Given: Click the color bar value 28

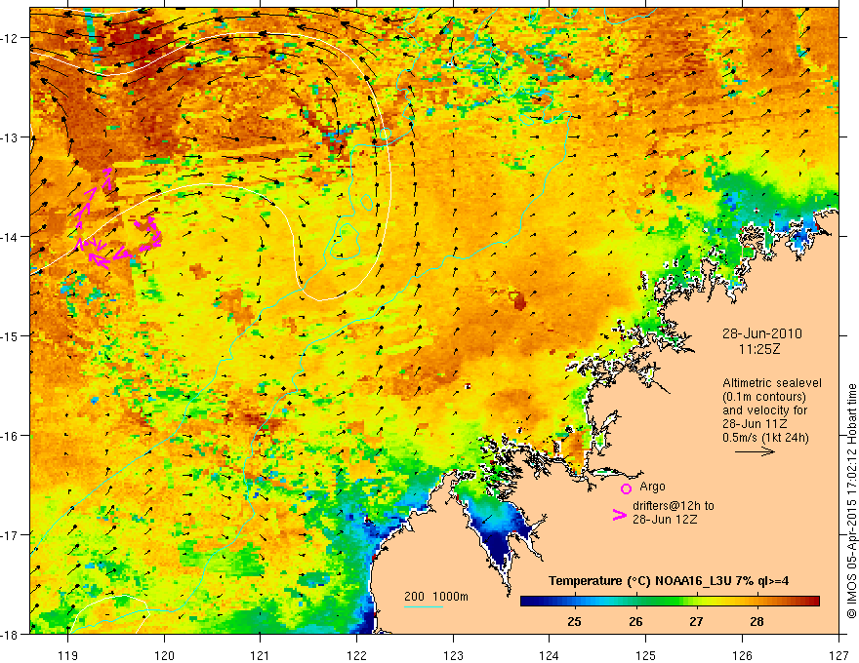Looking at the screenshot, I should click(x=757, y=621).
